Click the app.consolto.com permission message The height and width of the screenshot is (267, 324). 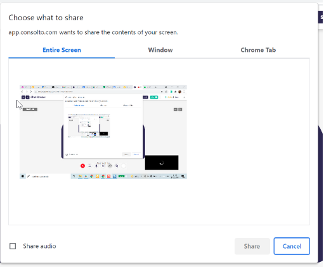click(x=93, y=32)
